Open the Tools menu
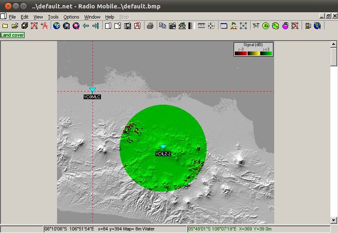 pos(53,17)
